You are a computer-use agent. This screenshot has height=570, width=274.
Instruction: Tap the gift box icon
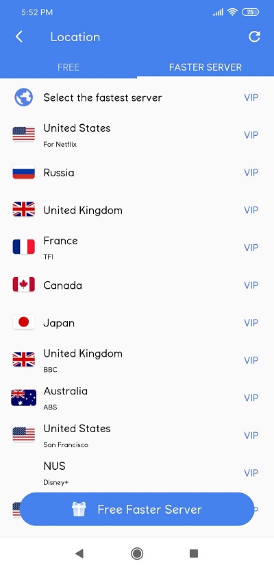tap(79, 509)
